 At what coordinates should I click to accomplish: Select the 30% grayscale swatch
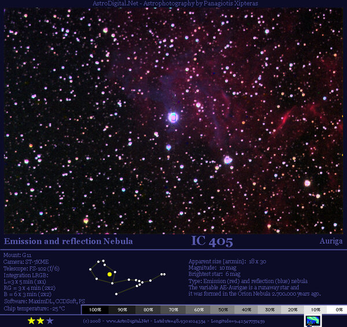pos(270,310)
